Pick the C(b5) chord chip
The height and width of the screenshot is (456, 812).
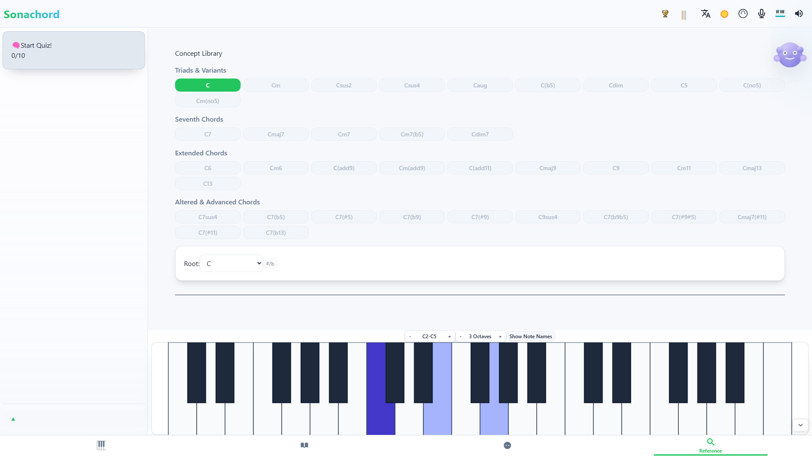548,85
